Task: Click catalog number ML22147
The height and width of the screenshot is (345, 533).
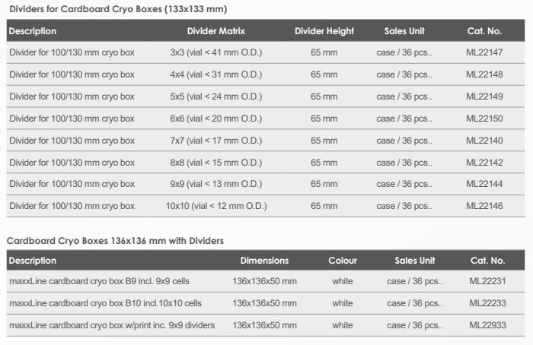Action: click(x=484, y=52)
